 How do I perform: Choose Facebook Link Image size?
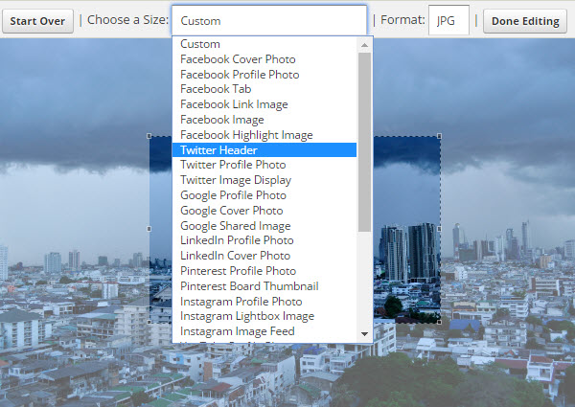(264, 104)
